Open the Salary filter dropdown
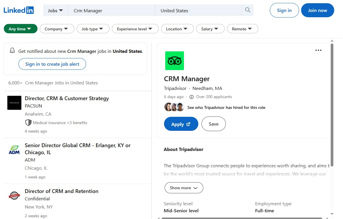 point(210,29)
